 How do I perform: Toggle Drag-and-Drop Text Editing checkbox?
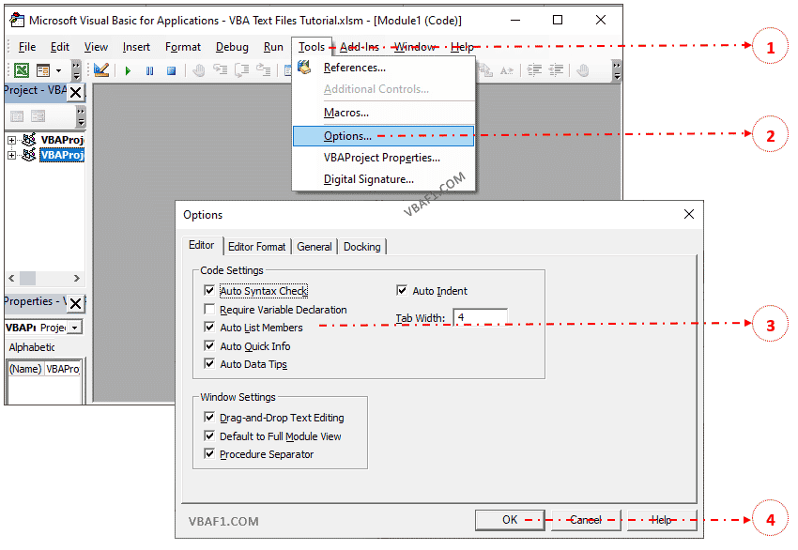[209, 418]
